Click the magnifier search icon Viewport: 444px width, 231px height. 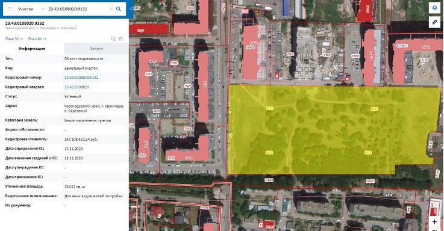[119, 9]
